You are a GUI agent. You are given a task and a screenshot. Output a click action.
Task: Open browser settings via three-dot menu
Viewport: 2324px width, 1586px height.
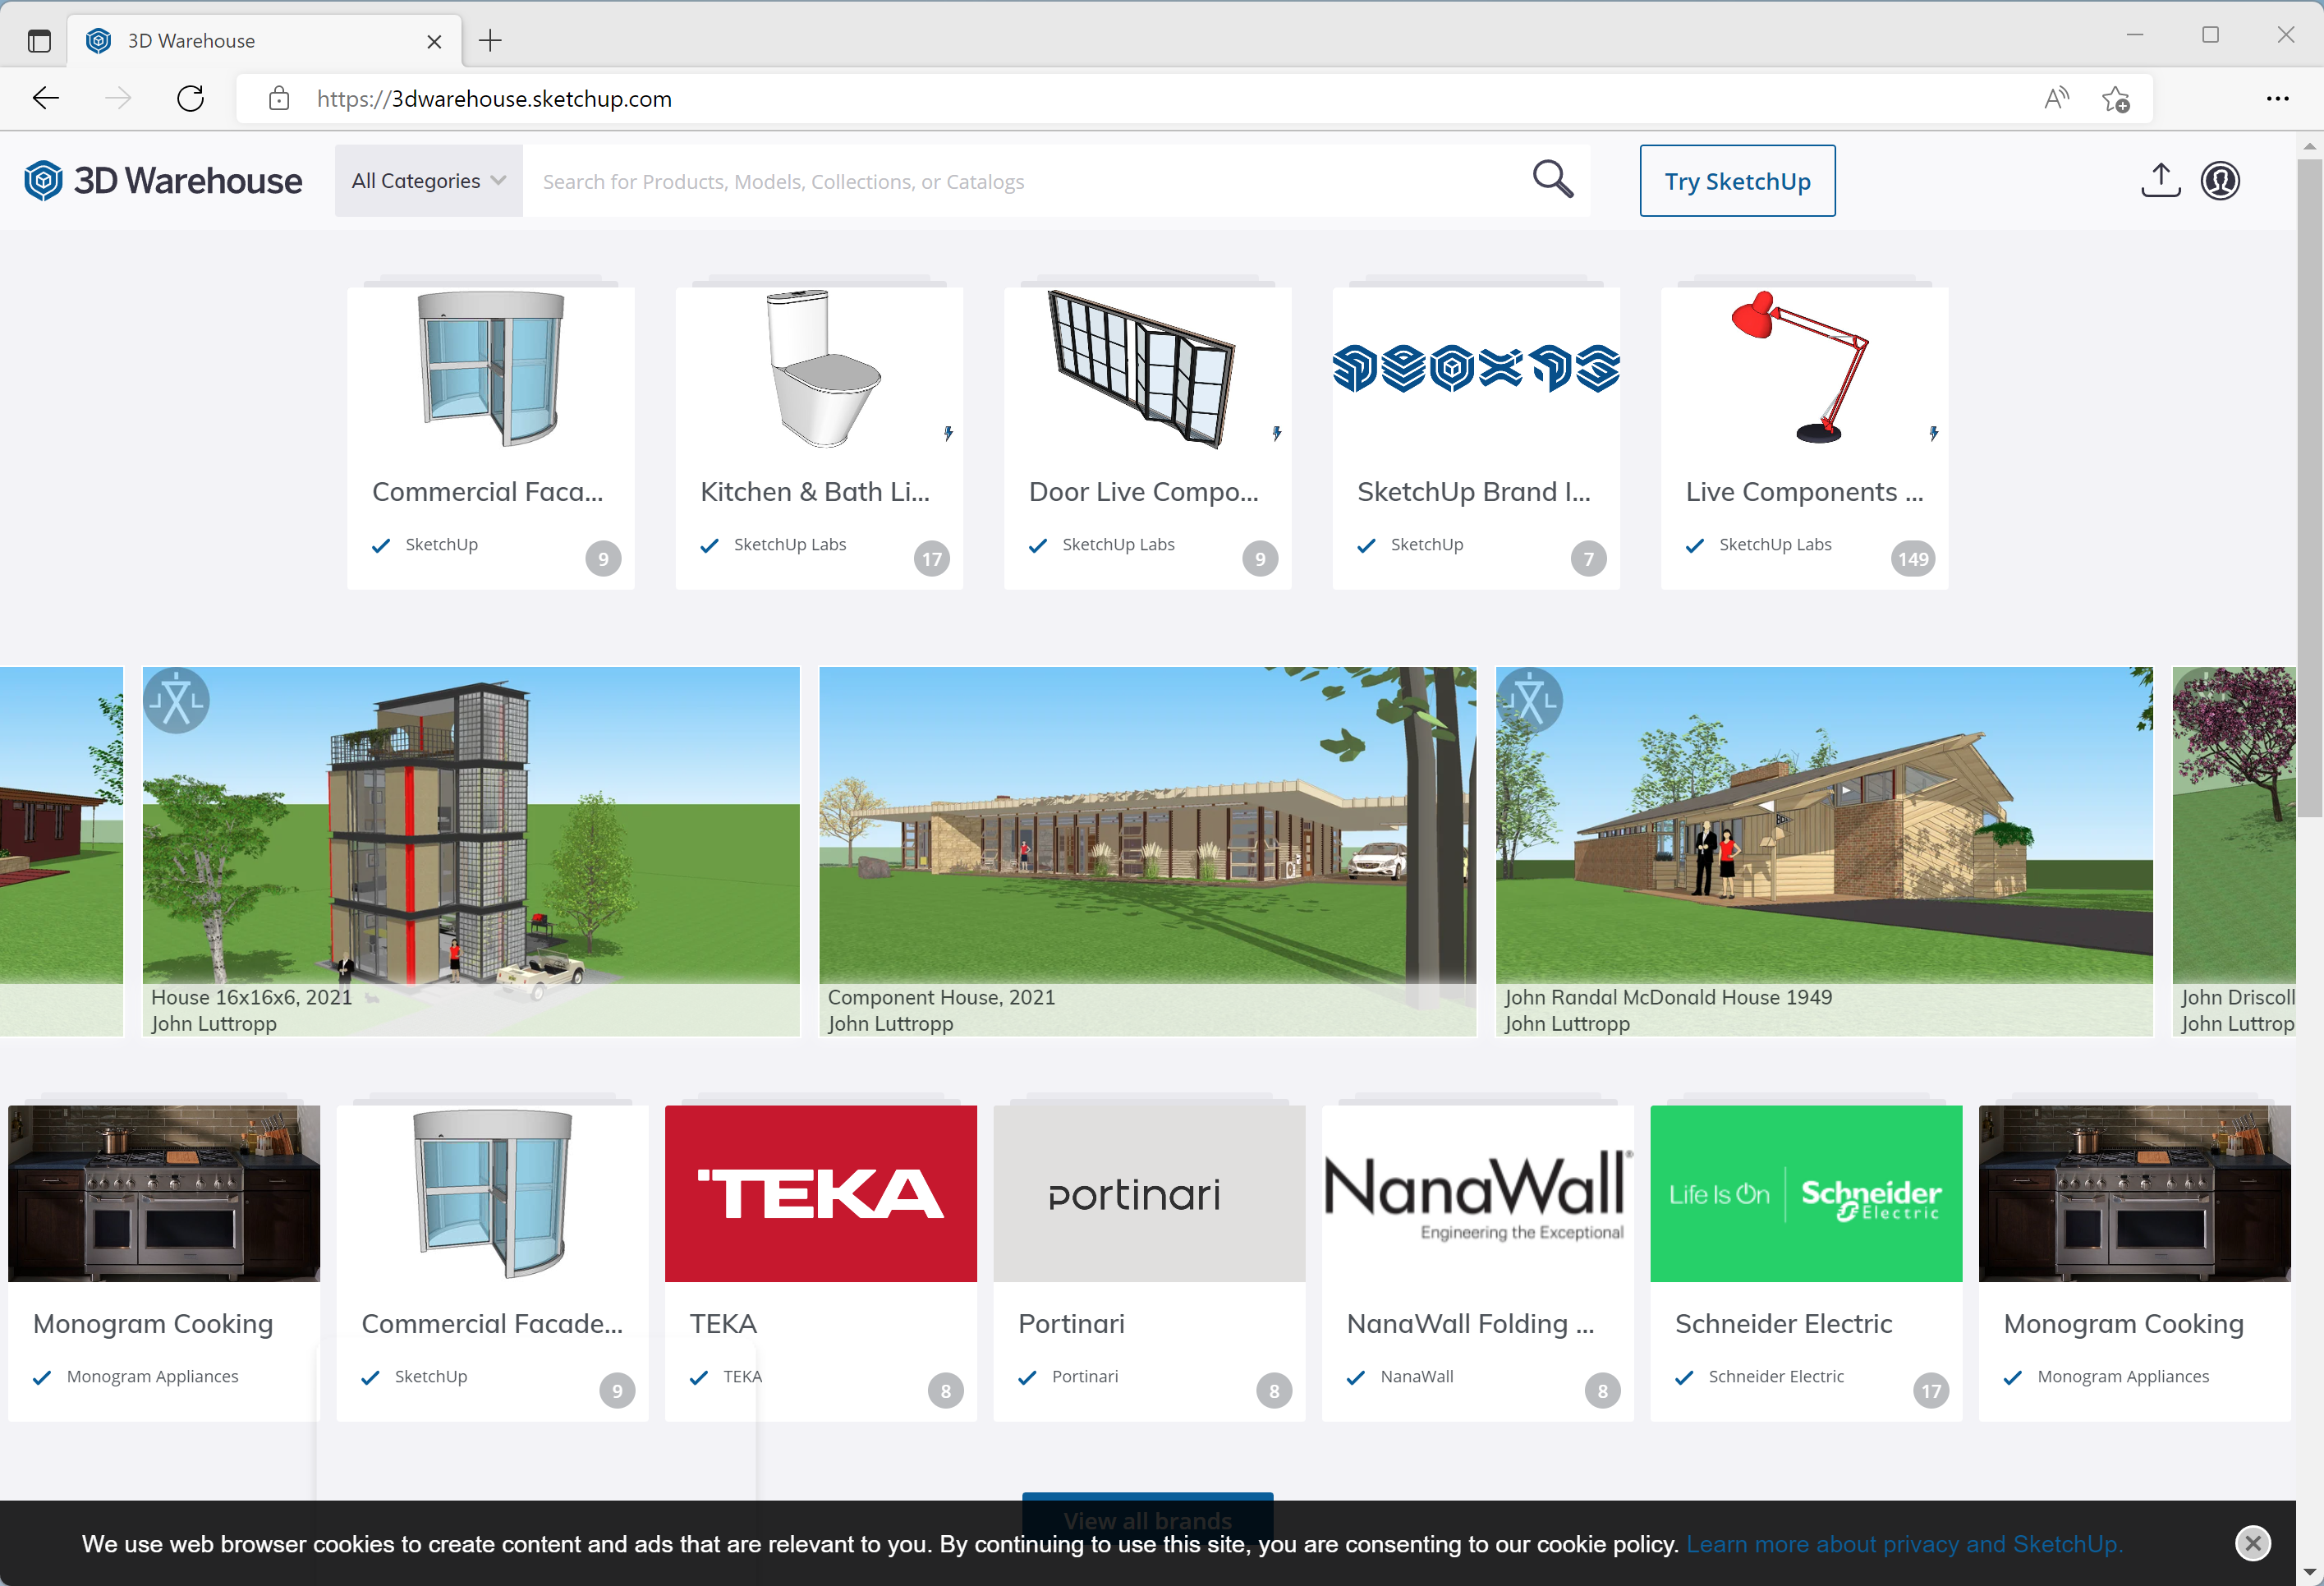pyautogui.click(x=2278, y=98)
